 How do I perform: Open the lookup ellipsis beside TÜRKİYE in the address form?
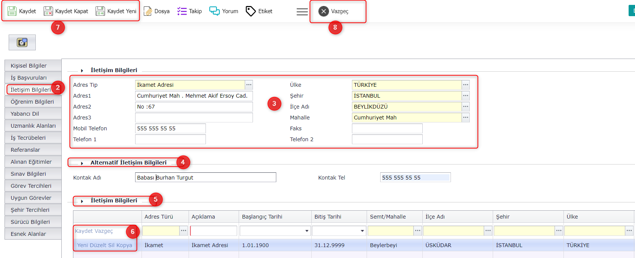[466, 85]
